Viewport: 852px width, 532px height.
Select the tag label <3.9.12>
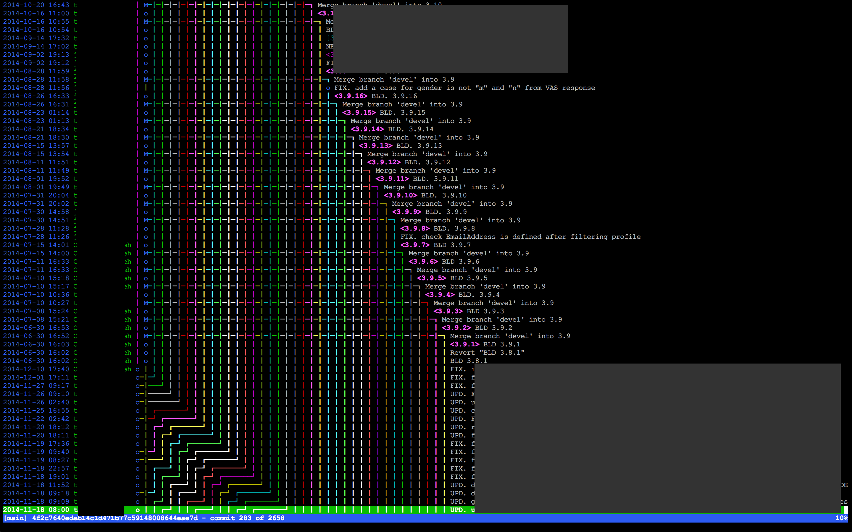point(384,162)
